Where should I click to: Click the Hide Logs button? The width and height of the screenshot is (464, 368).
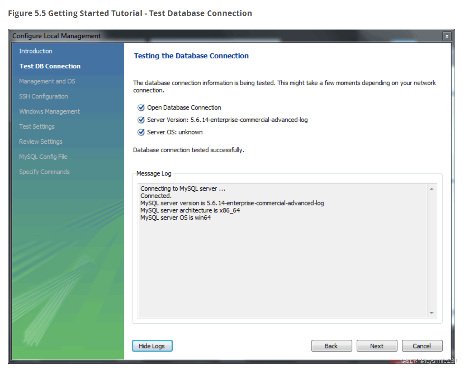(x=152, y=346)
